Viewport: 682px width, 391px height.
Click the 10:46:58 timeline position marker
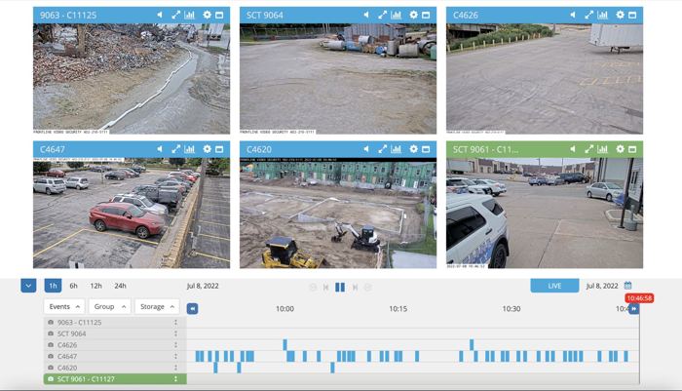click(639, 297)
